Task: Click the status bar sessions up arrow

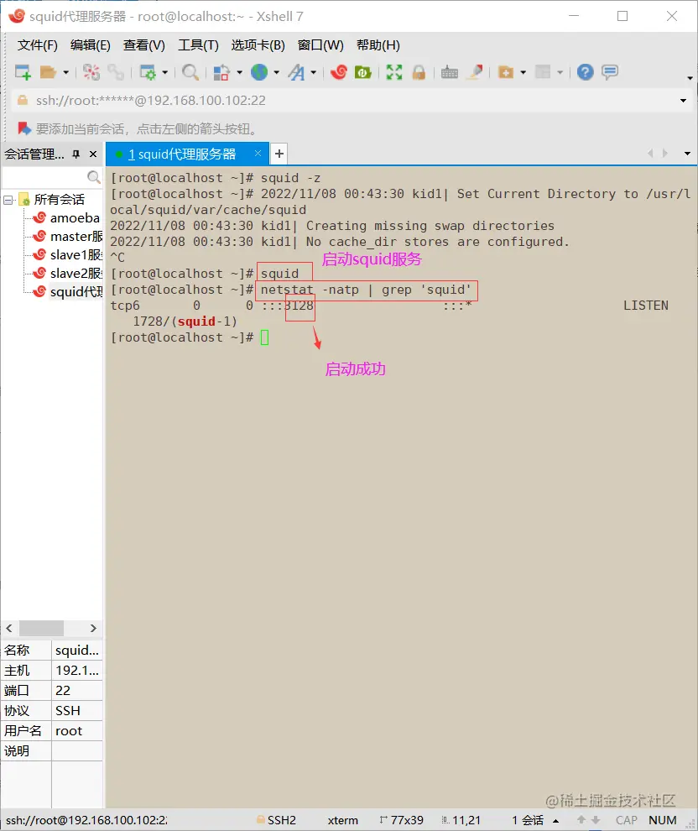Action: point(555,820)
